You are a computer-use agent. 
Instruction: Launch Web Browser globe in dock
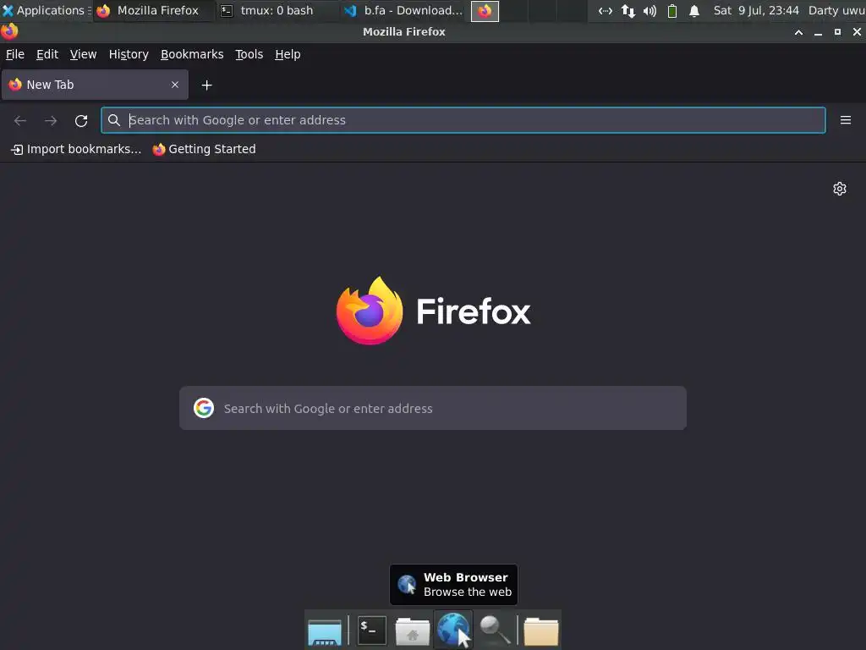pyautogui.click(x=453, y=630)
